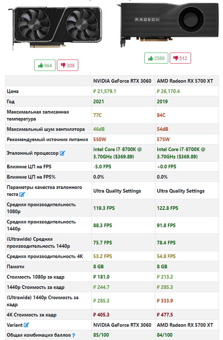Image resolution: width=223 pixels, height=340 pixels.
Task: Select the RX 5700 XT price ₽ 26,170.4
Action: click(168, 91)
